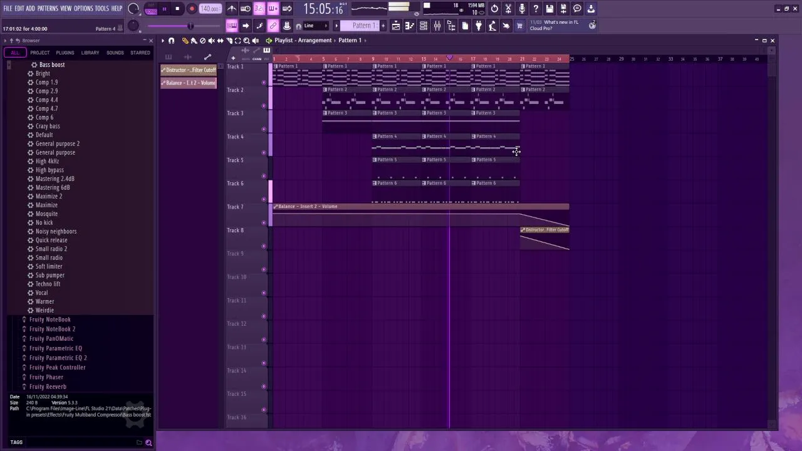The width and height of the screenshot is (802, 451).
Task: Mute Track 7 with its green dot
Action: pyautogui.click(x=263, y=222)
